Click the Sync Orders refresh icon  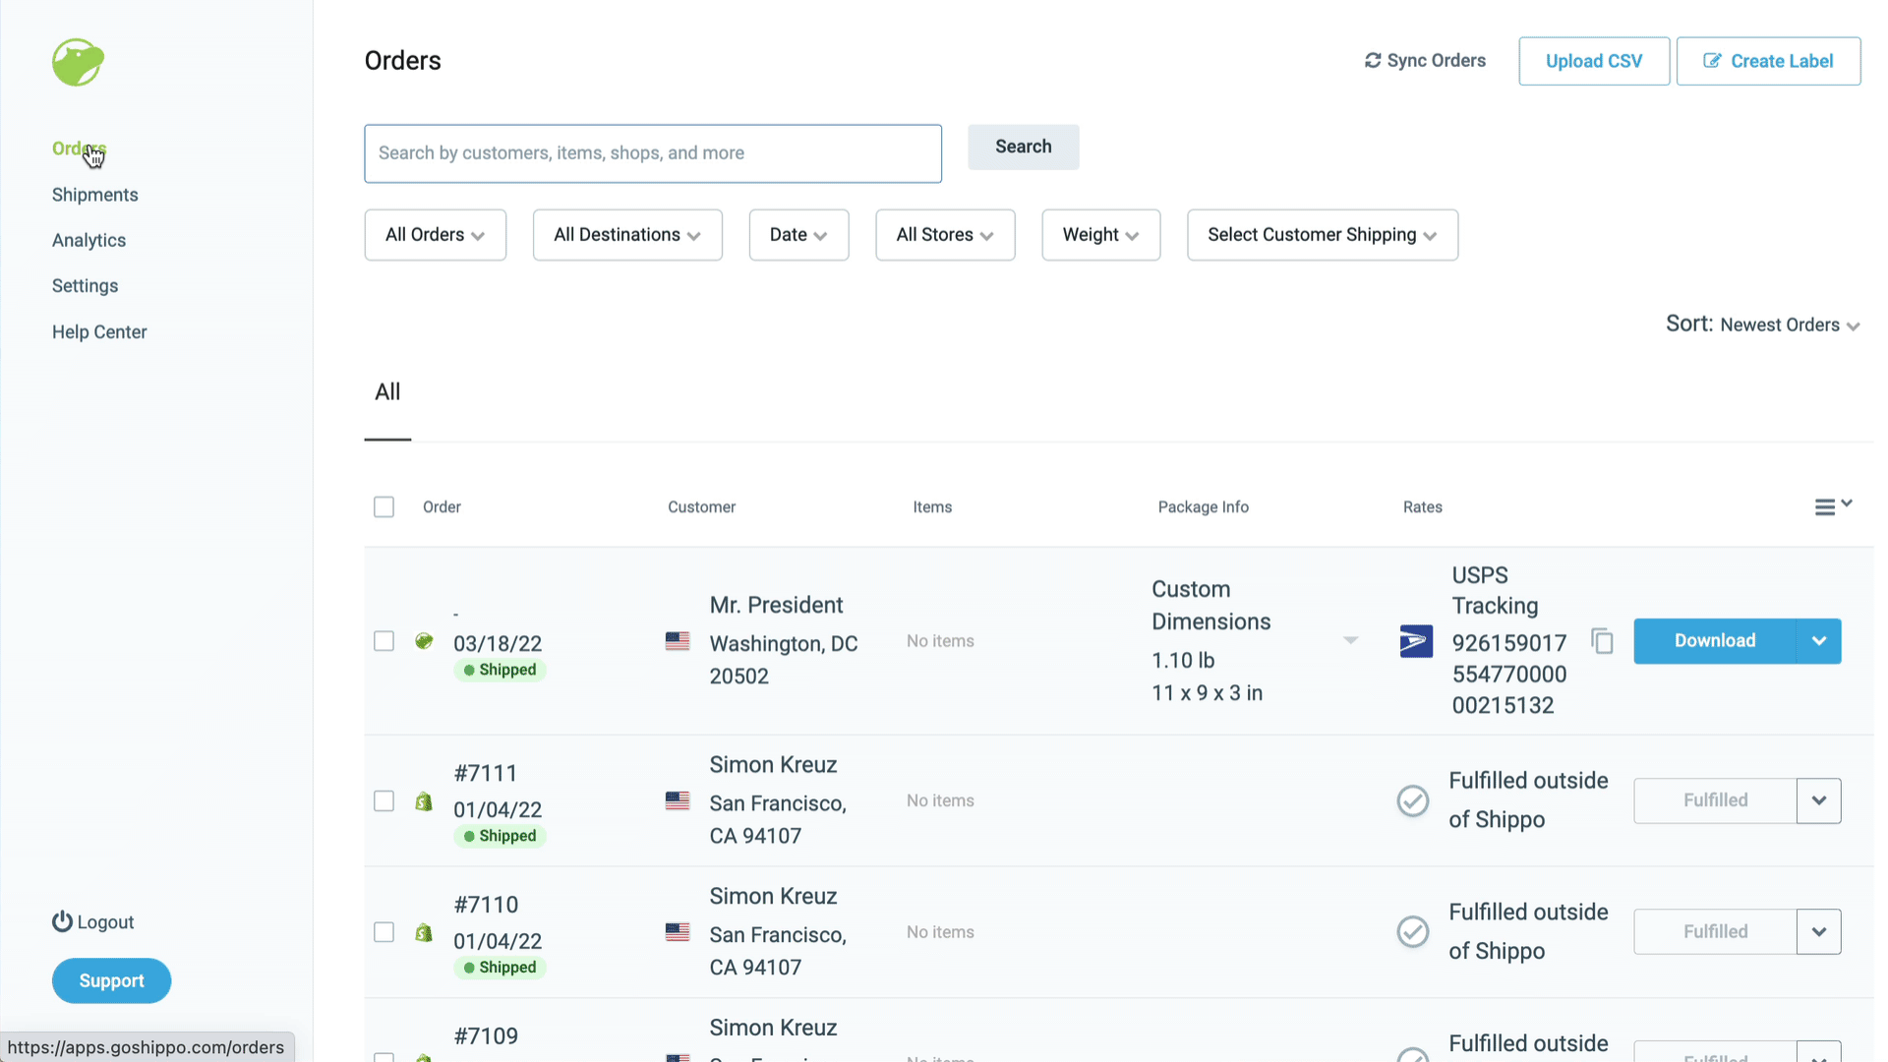pyautogui.click(x=1371, y=60)
